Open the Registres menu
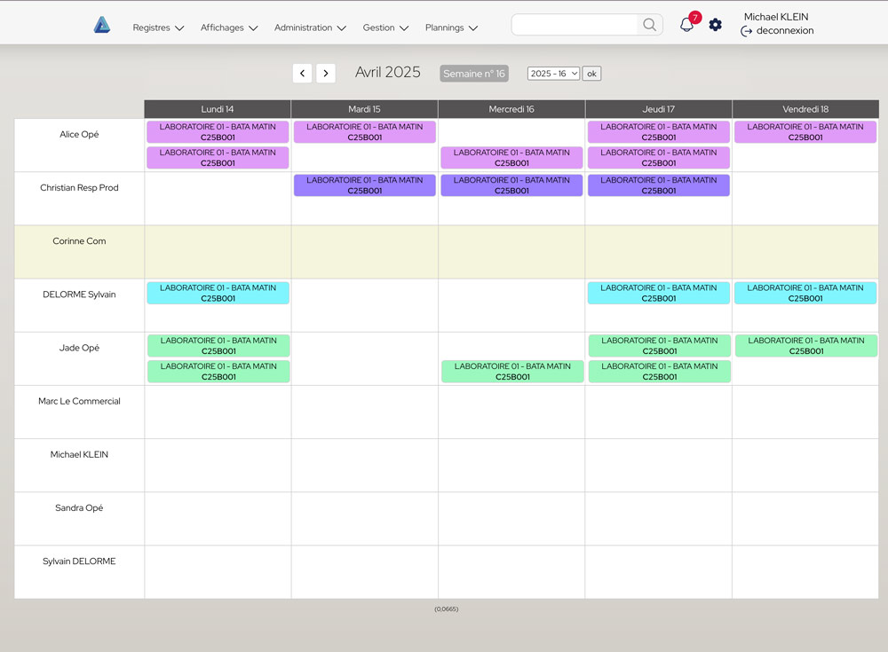The height and width of the screenshot is (652, 888). pyautogui.click(x=158, y=27)
